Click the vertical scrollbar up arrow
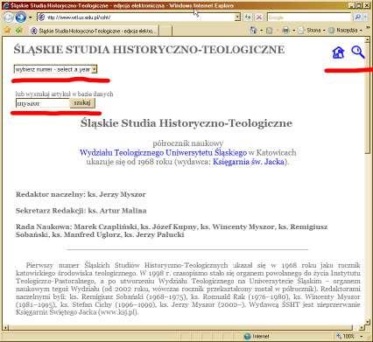373x342 pixels. click(x=368, y=39)
